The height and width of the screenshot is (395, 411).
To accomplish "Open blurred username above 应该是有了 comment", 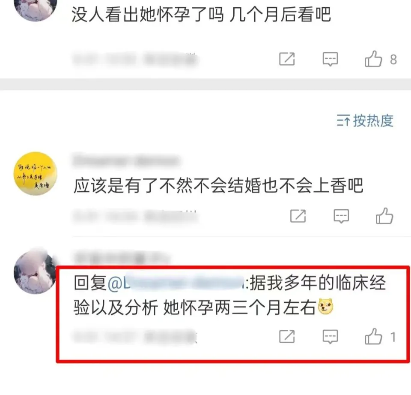I will pos(126,160).
